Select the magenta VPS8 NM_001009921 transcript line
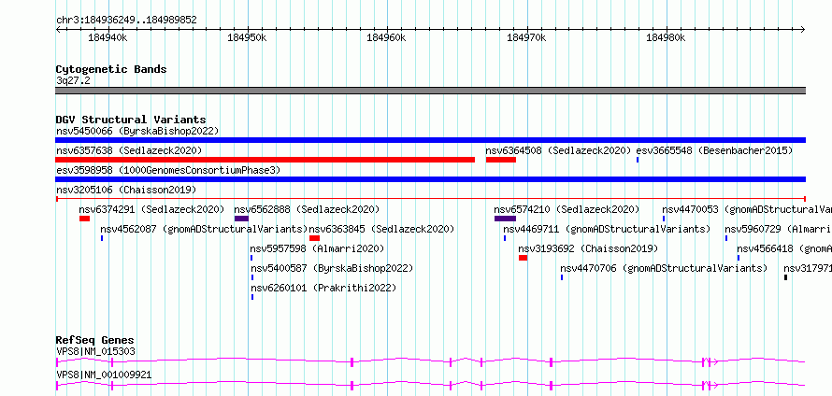 pyautogui.click(x=430, y=386)
